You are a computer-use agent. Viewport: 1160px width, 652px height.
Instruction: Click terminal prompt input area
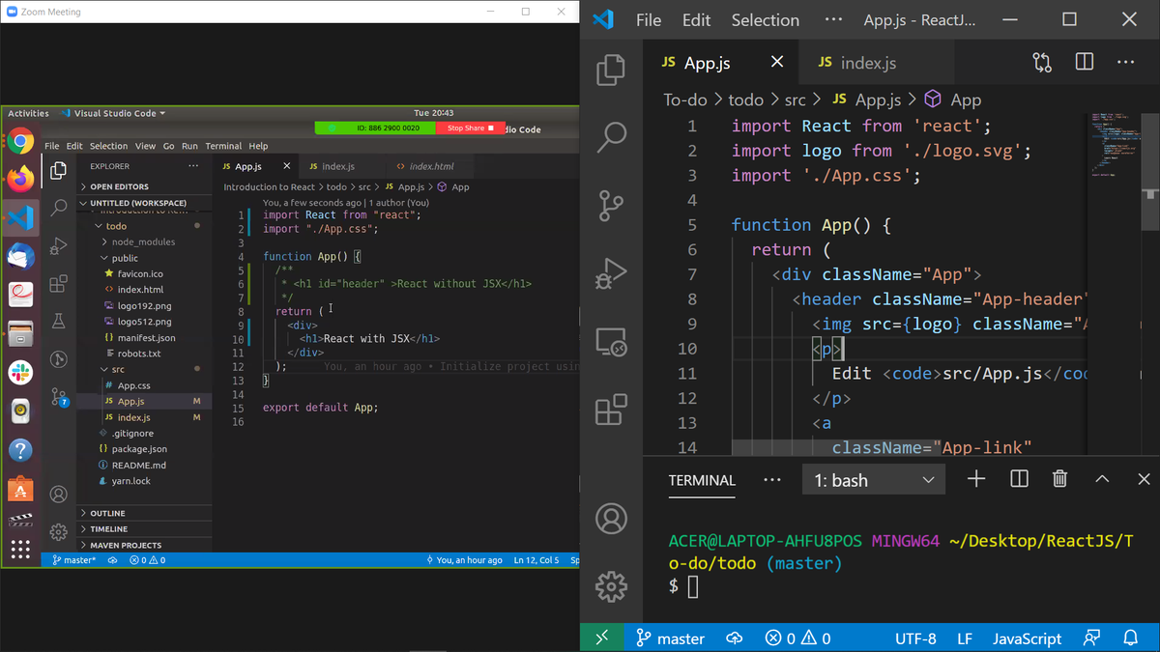pos(692,586)
